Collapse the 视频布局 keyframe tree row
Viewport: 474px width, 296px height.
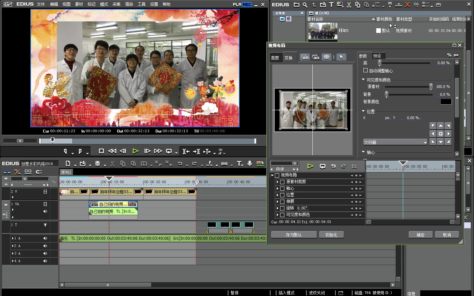tap(272, 175)
